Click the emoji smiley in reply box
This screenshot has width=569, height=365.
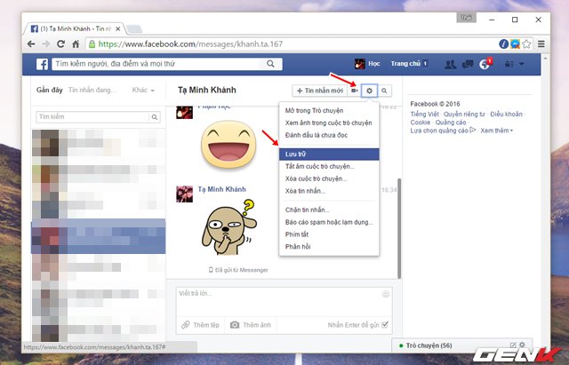pos(385,293)
